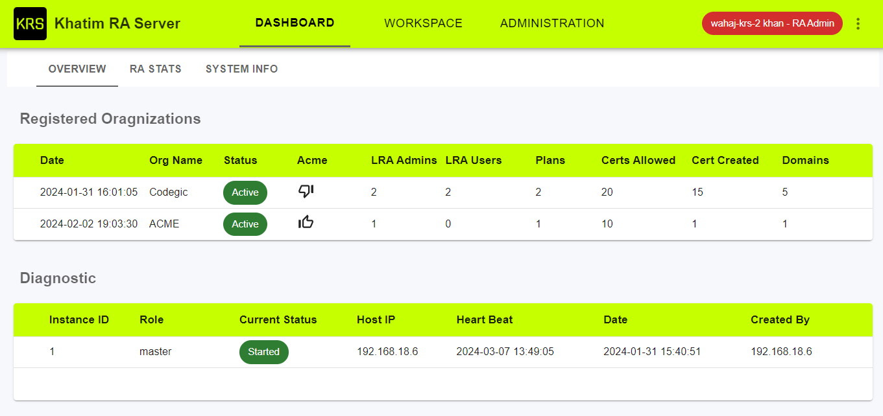Click the LRA Users column header
Image resolution: width=883 pixels, height=416 pixels.
click(474, 161)
